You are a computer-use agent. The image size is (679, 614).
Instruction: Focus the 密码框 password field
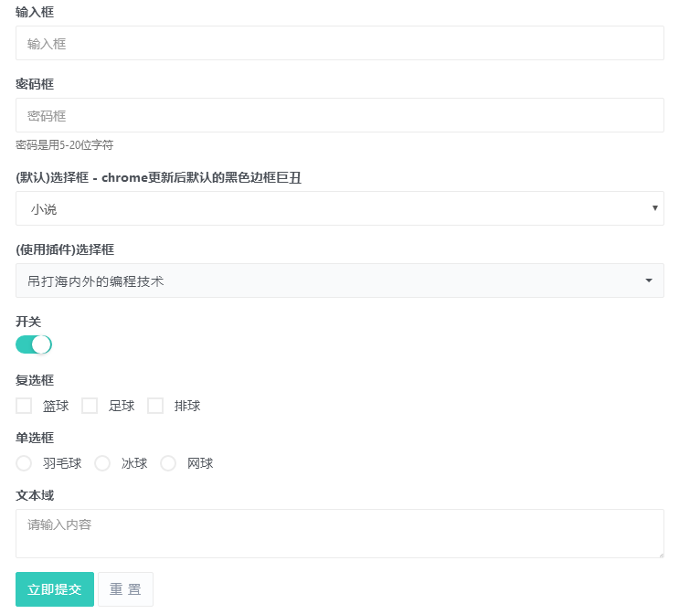tap(340, 115)
